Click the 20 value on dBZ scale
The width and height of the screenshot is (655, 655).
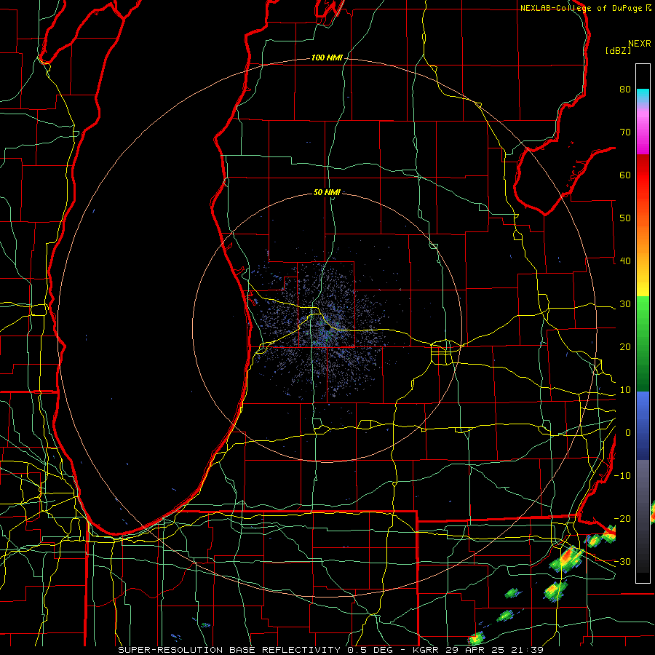(625, 347)
